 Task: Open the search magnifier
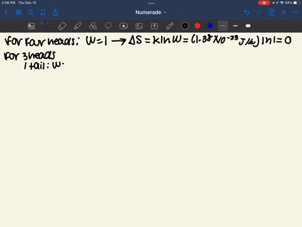31,13
